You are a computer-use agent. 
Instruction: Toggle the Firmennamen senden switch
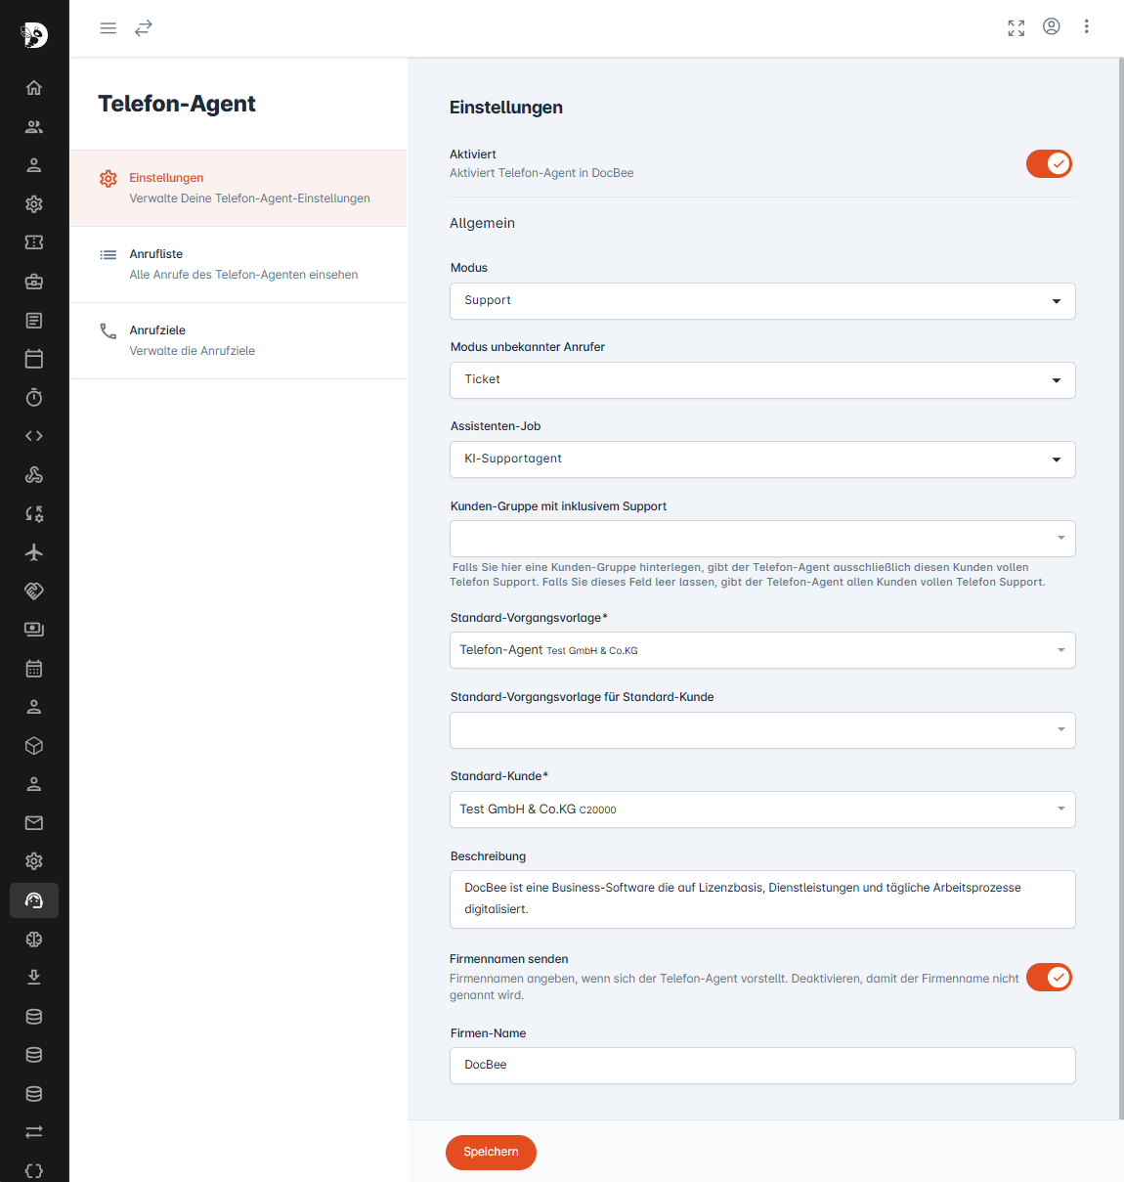click(x=1049, y=978)
